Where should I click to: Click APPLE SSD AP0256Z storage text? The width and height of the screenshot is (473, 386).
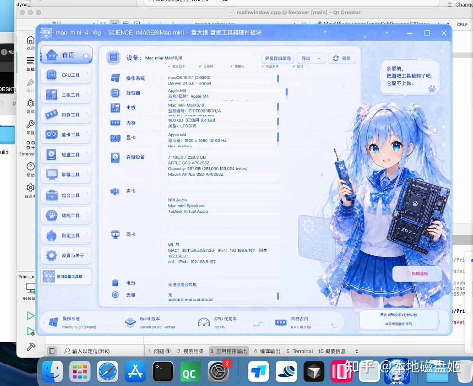189,163
